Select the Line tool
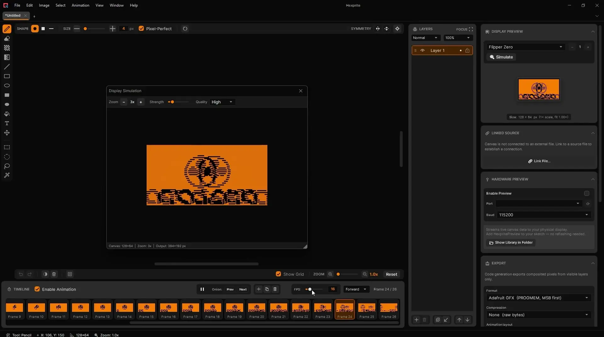The height and width of the screenshot is (337, 604). (7, 67)
